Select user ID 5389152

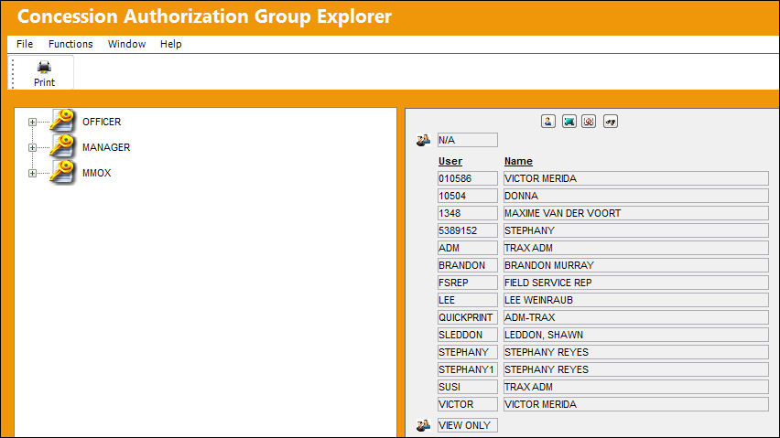(468, 230)
